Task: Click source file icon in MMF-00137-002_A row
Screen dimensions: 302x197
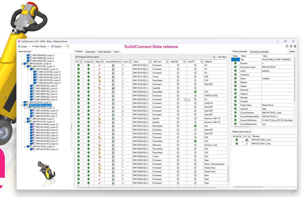Action: pyautogui.click(x=113, y=65)
